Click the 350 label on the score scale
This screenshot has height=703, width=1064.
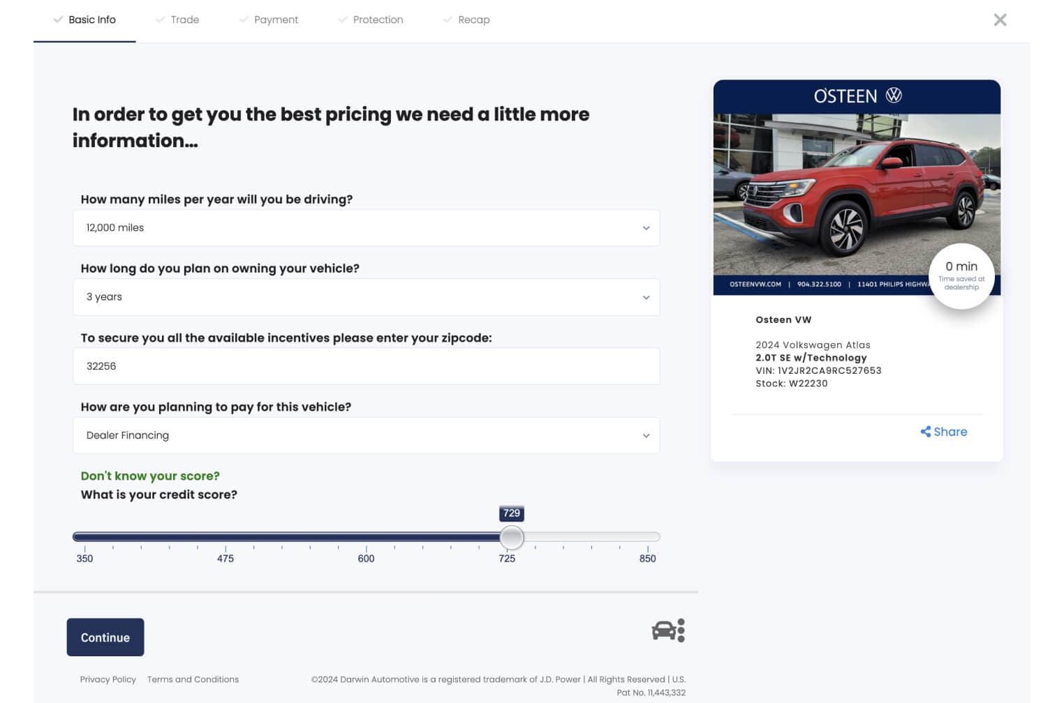click(x=84, y=559)
